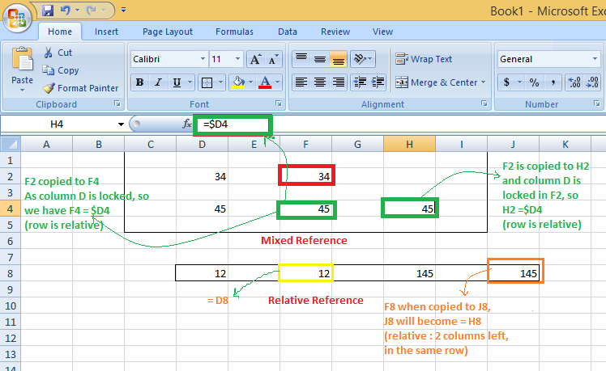This screenshot has width=606, height=371.
Task: Decrease decimal places
Action: tap(591, 82)
